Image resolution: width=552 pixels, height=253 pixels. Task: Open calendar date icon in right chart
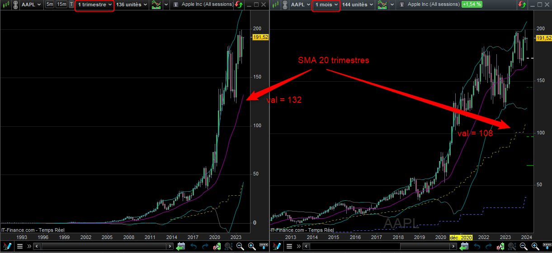click(464, 246)
